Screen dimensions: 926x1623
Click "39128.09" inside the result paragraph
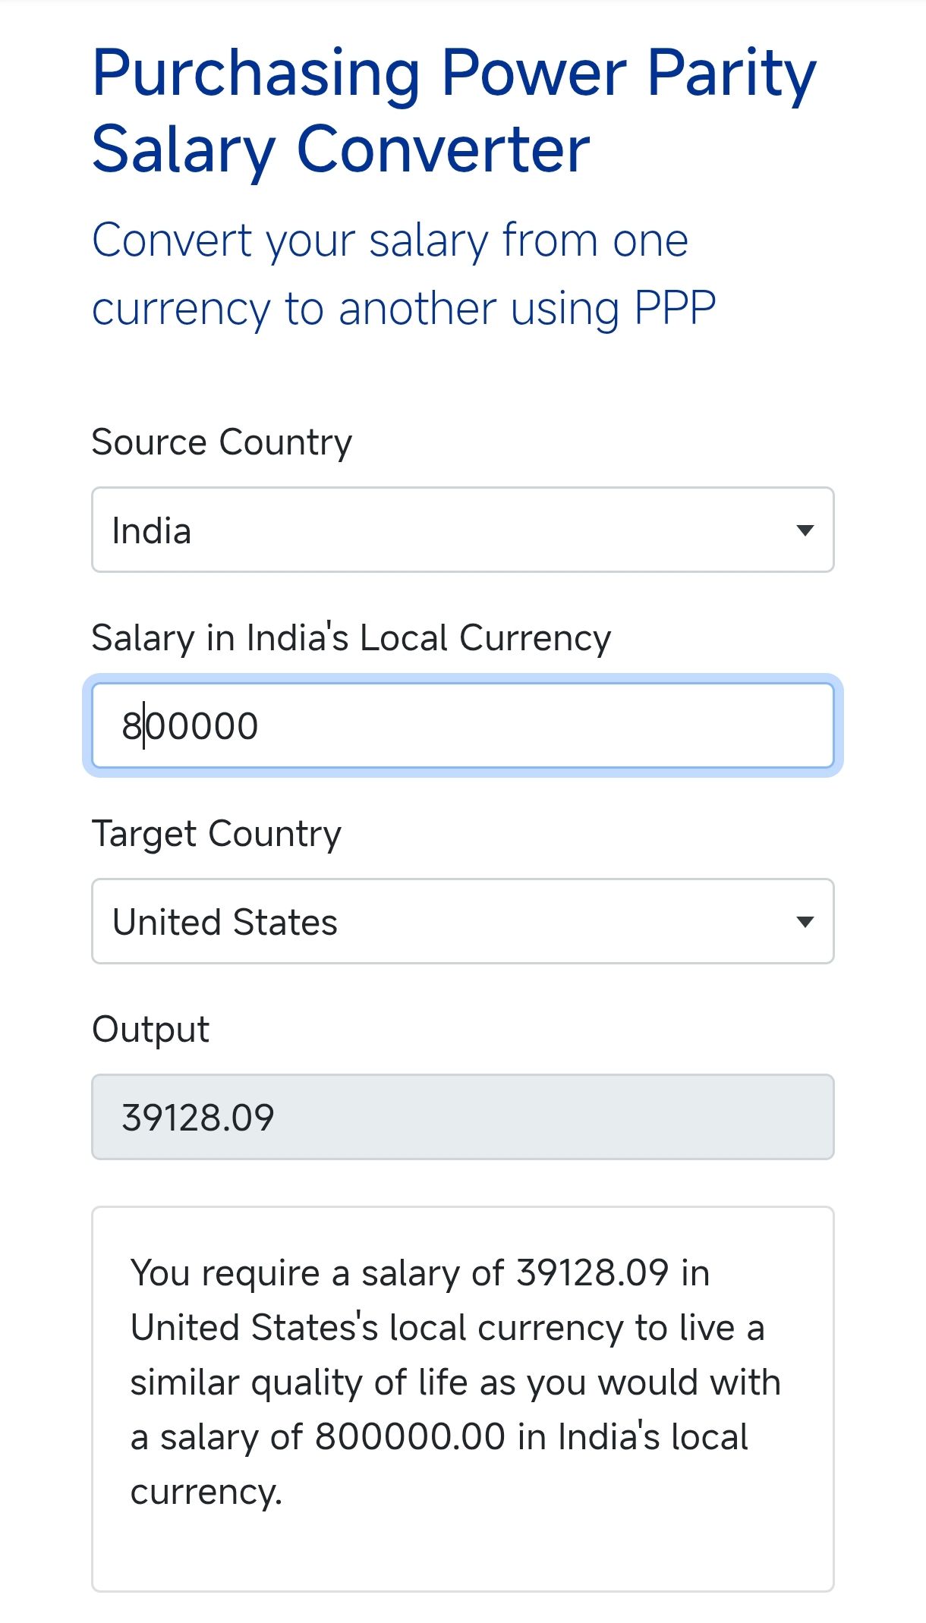pyautogui.click(x=592, y=1272)
